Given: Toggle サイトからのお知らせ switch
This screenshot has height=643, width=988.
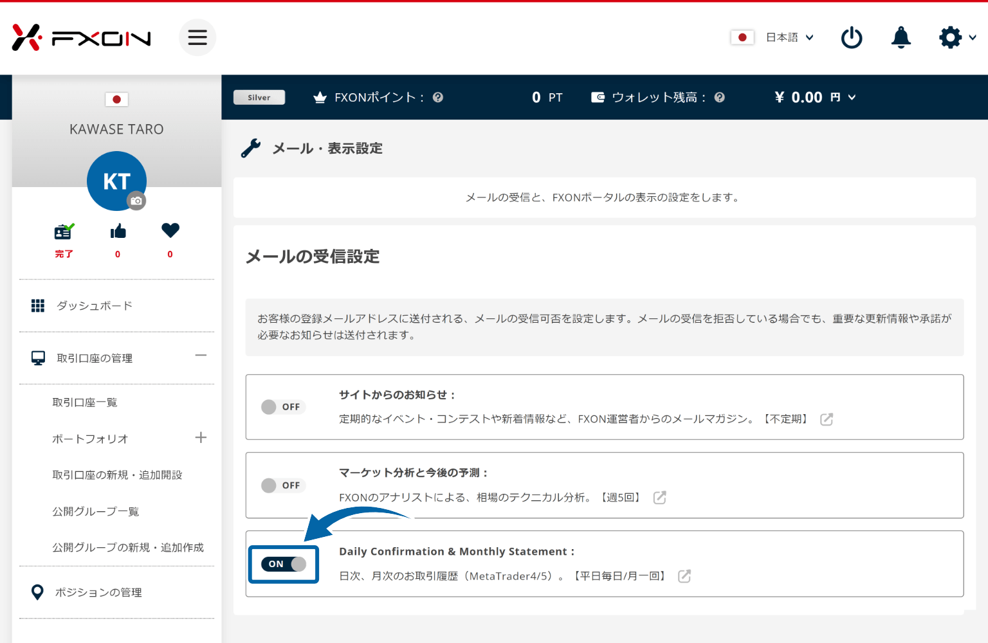Looking at the screenshot, I should [x=282, y=407].
